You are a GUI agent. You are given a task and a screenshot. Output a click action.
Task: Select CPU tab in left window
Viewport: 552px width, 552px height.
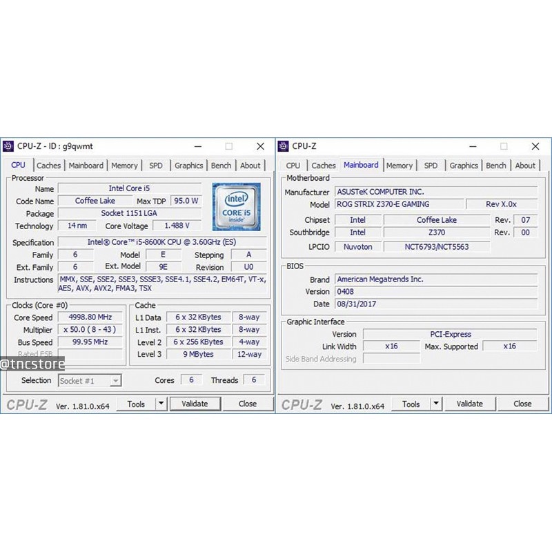(19, 165)
